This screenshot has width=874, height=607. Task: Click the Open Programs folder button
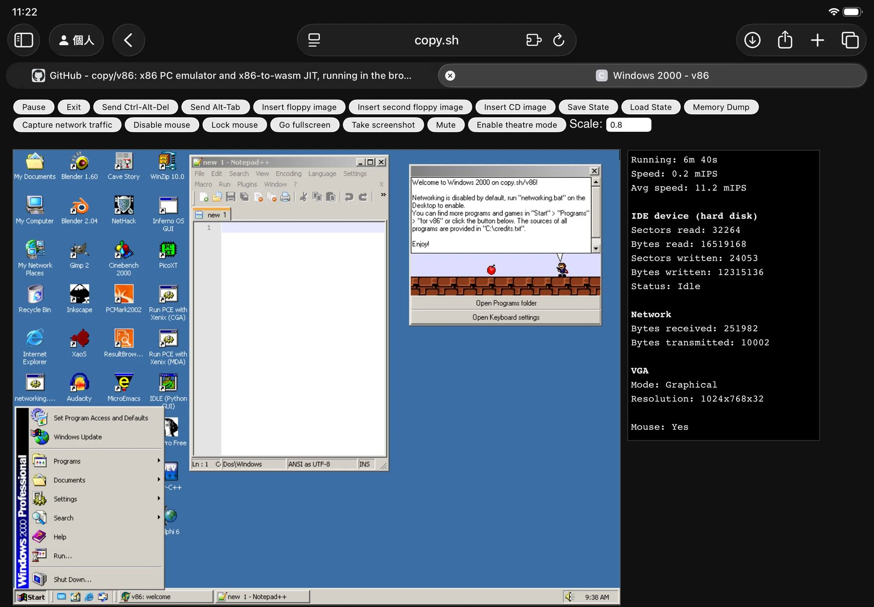[506, 303]
